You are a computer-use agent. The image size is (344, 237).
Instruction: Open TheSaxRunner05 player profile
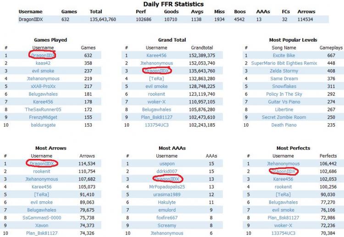[x=43, y=110]
